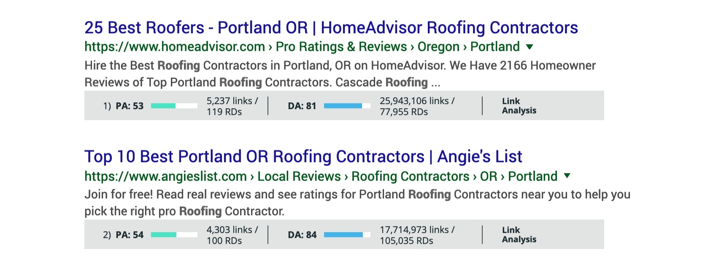The width and height of the screenshot is (716, 270).
Task: Open the 25,943,106 links domain stats
Action: point(417,106)
